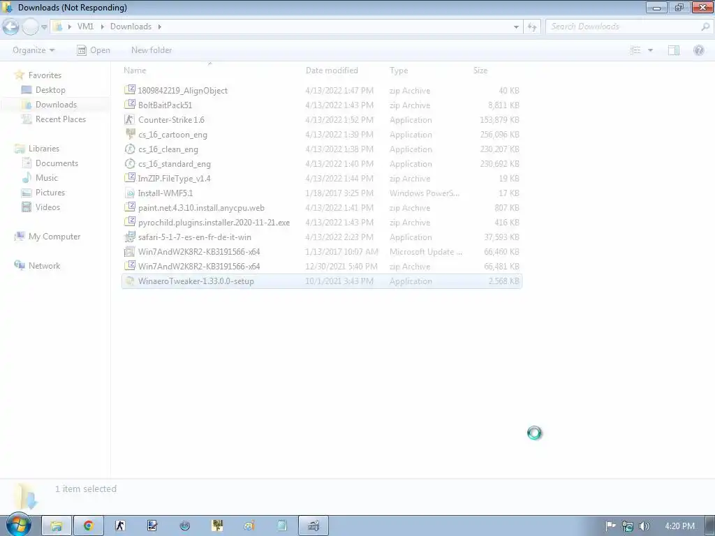The image size is (715, 536).
Task: Open Recent Places in sidebar
Action: [60, 119]
